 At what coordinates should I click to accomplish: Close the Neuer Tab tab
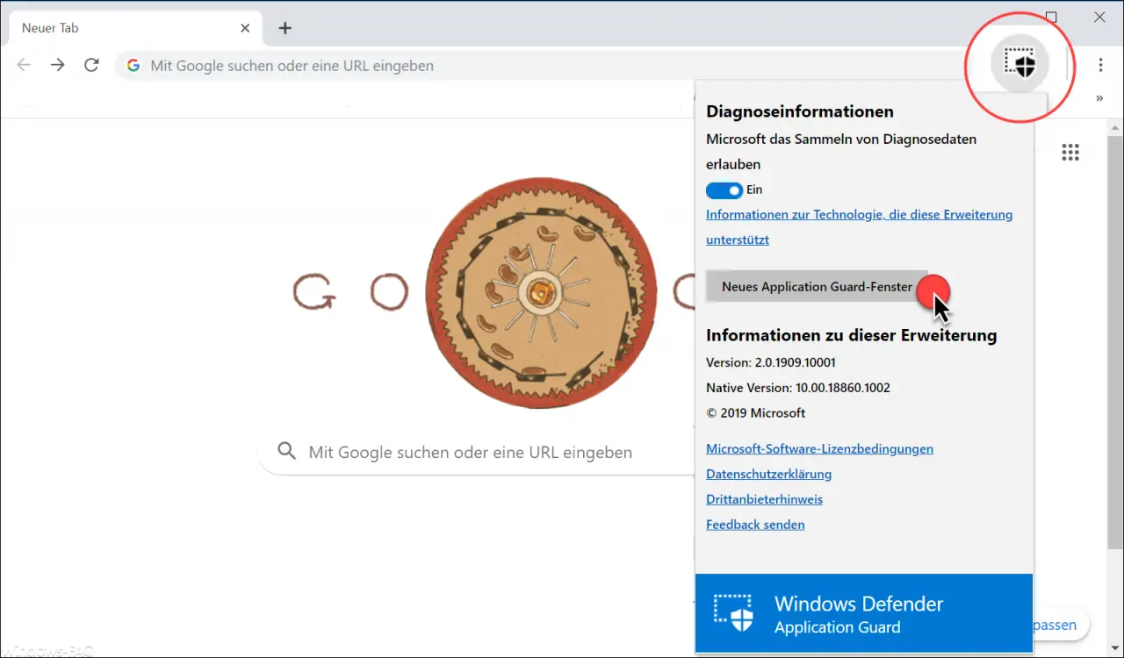pyautogui.click(x=245, y=28)
